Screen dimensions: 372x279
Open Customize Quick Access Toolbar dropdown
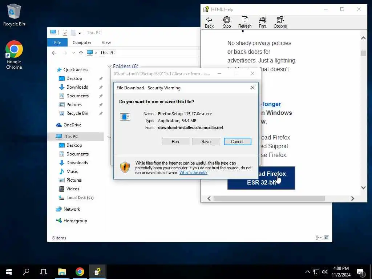80,33
